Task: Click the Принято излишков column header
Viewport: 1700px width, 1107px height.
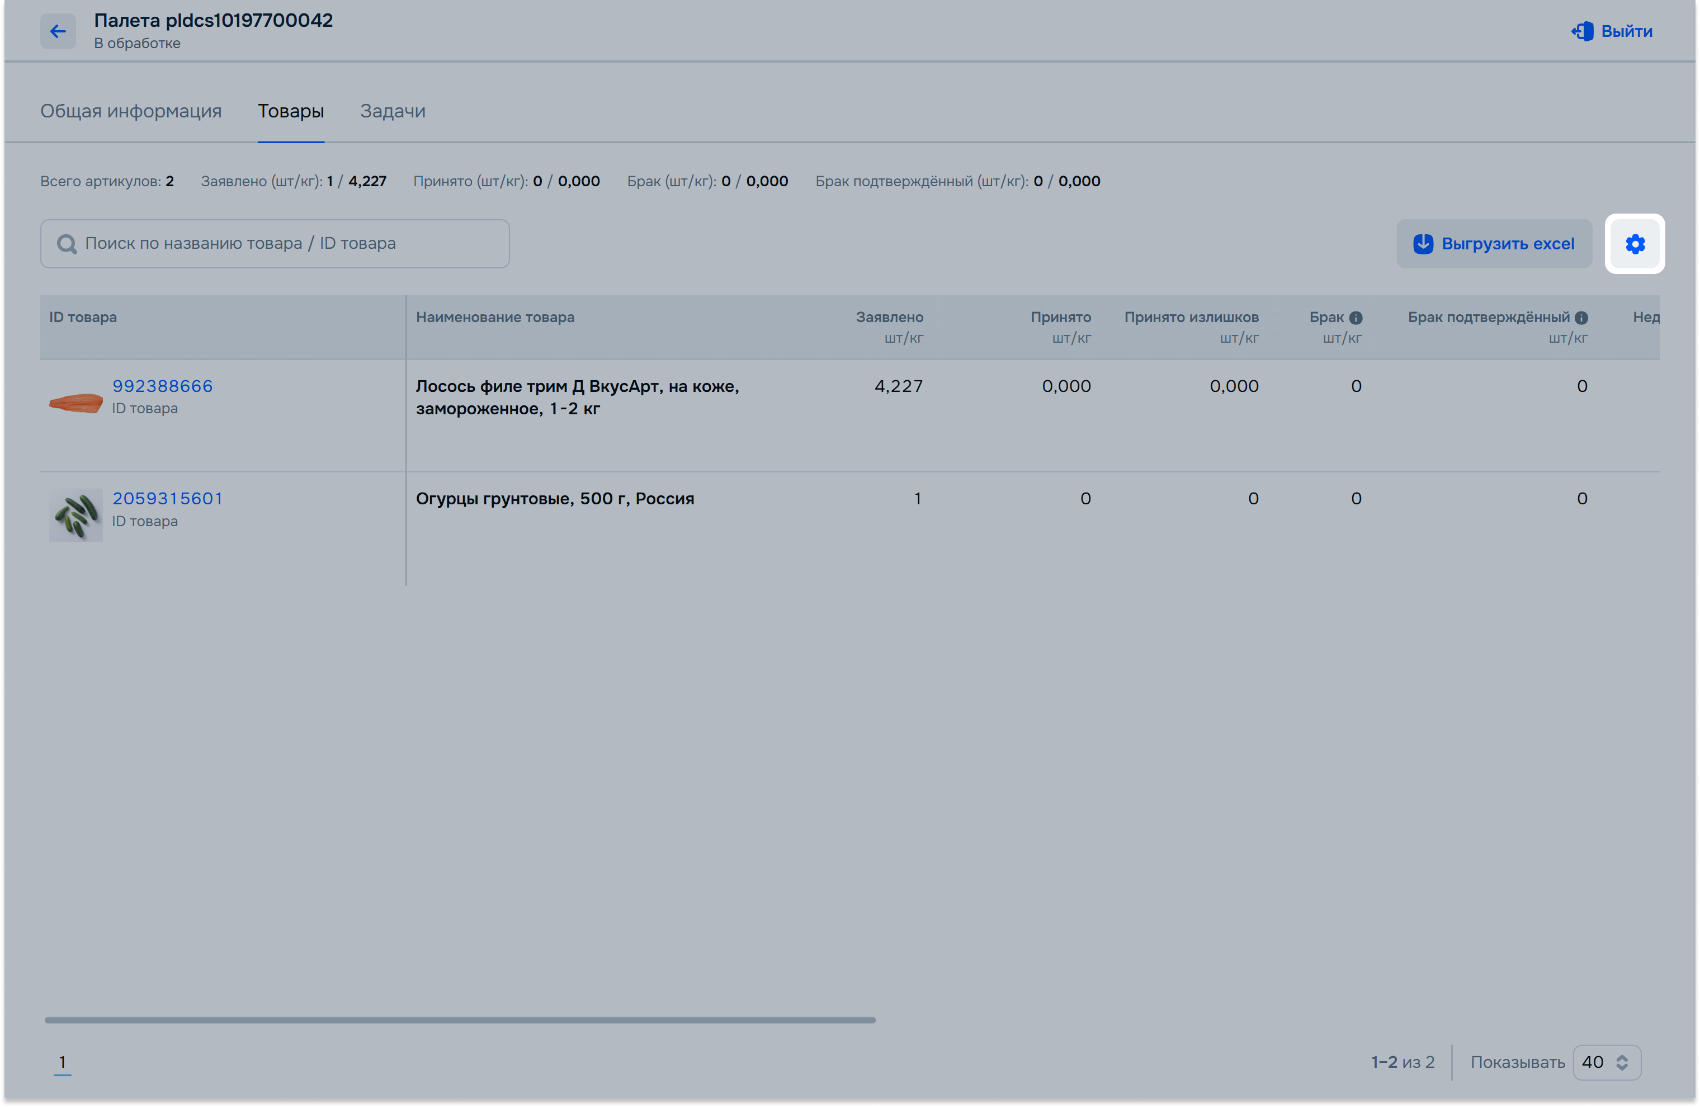Action: 1192,318
